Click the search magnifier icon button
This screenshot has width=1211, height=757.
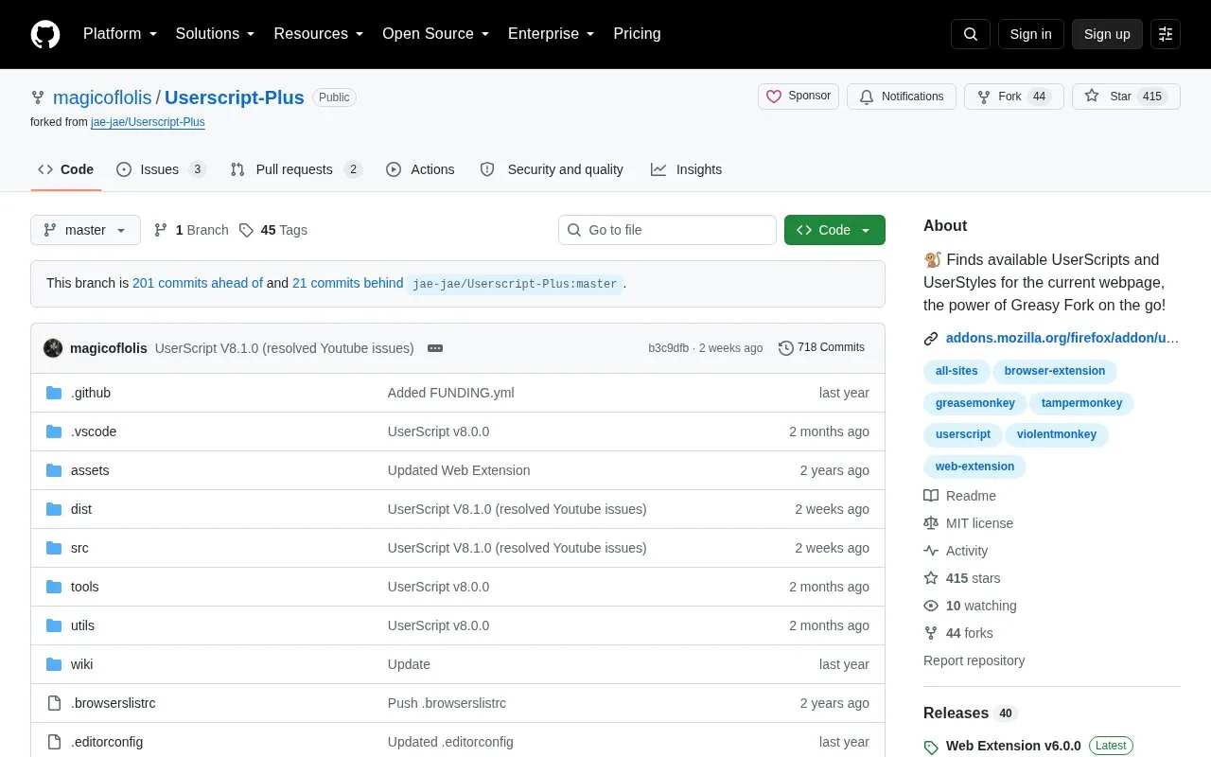pos(971,34)
